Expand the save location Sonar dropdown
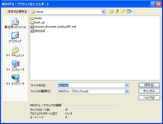 [103, 12]
